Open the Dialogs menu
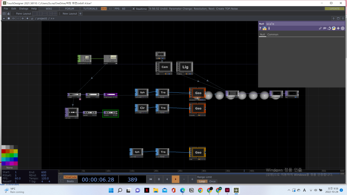This screenshot has height=195, width=347. pos(24,8)
